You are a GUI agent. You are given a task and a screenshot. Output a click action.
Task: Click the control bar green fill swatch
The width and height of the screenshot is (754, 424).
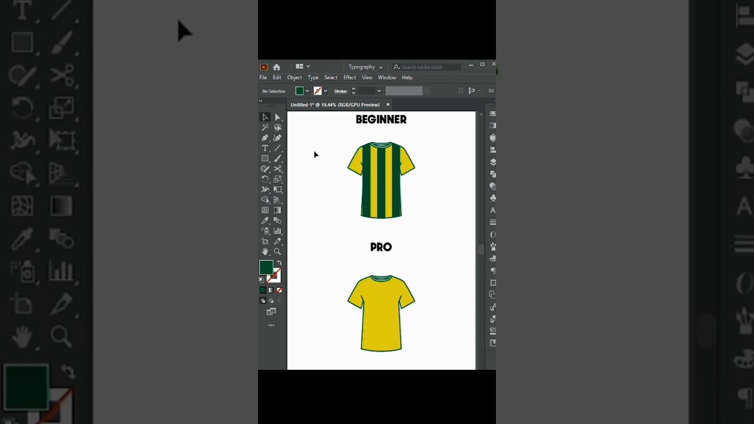[x=300, y=91]
